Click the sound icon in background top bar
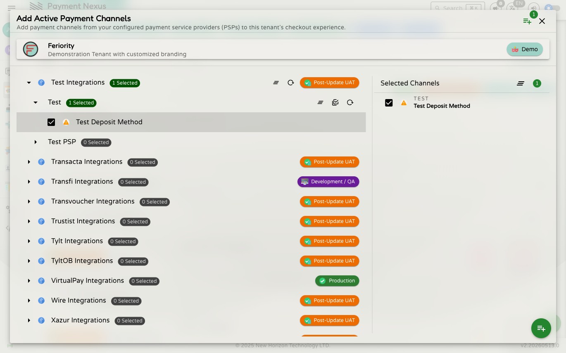Screen dimensions: 566x353 pos(534,8)
